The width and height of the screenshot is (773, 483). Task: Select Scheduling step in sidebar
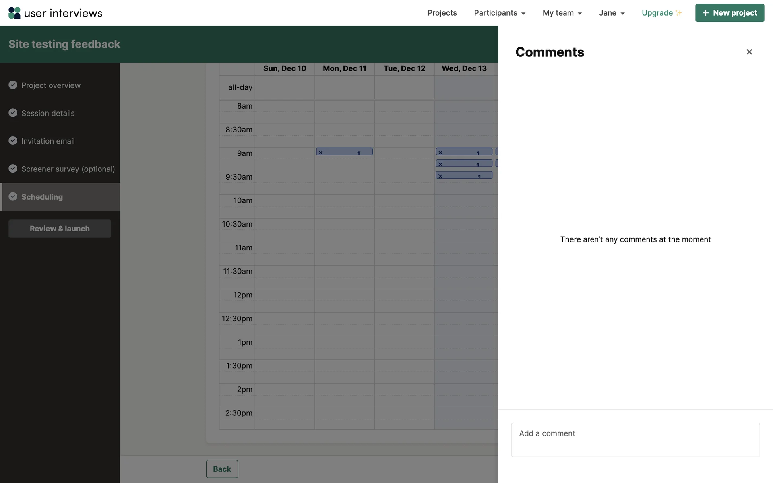coord(42,197)
